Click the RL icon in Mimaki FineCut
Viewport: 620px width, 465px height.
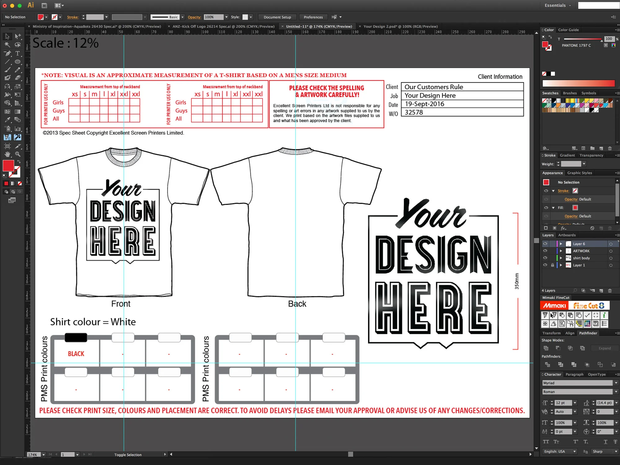pos(587,324)
